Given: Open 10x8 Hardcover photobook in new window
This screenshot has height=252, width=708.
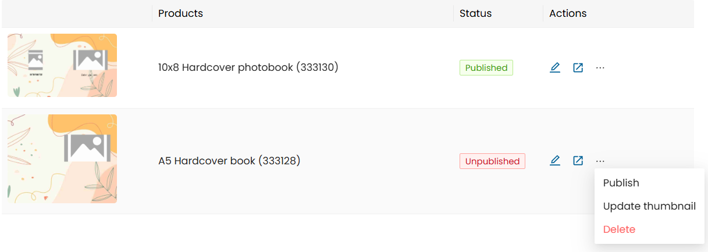Looking at the screenshot, I should point(578,68).
